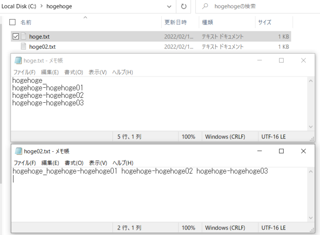
Task: Open 表示(V) menu in hoge02.txt window
Action: click(98, 163)
